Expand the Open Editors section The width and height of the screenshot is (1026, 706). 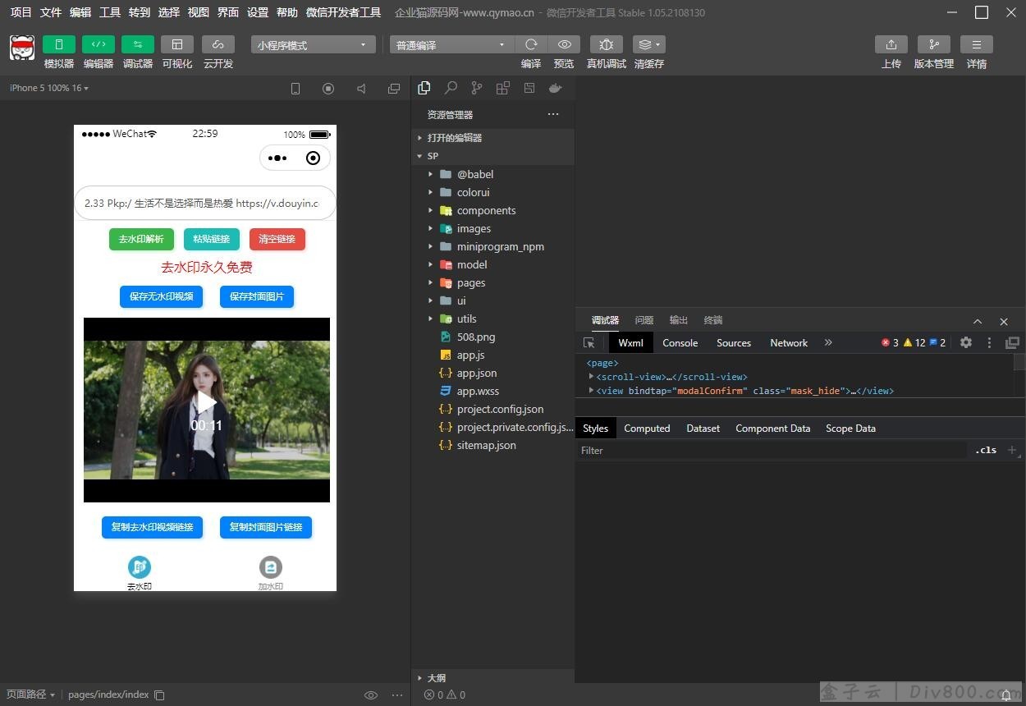coord(492,138)
